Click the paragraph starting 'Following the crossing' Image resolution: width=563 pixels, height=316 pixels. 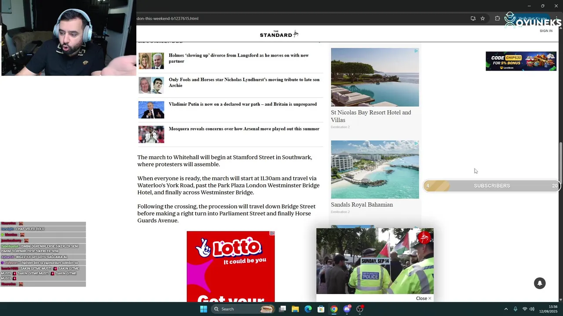226,213
